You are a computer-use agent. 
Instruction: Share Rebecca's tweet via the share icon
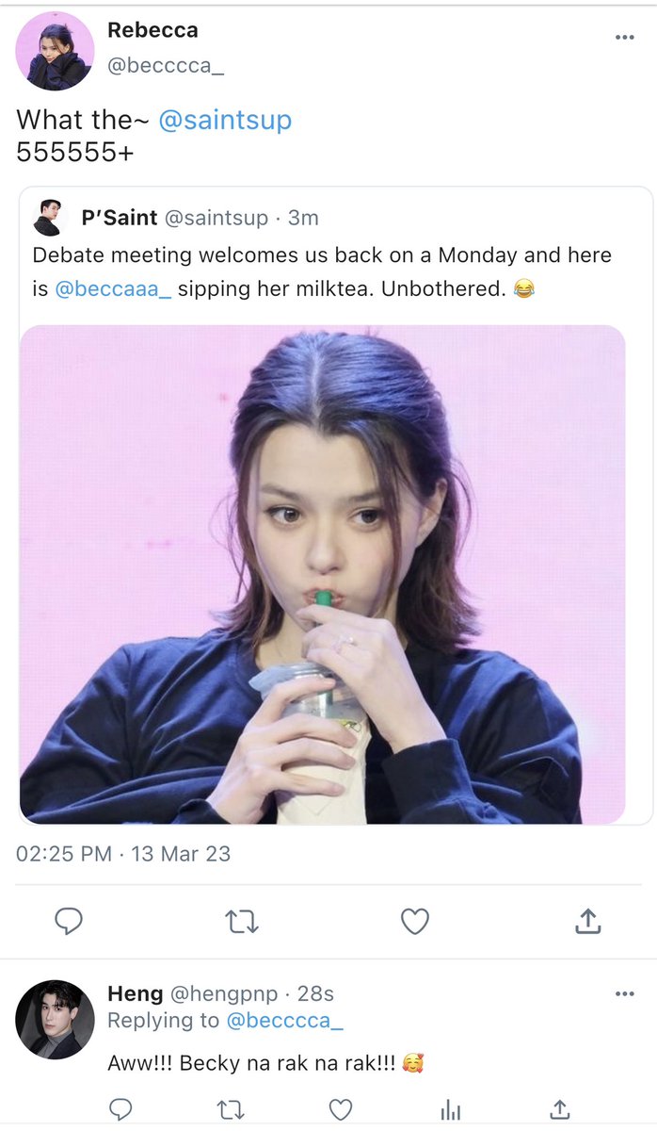587,921
